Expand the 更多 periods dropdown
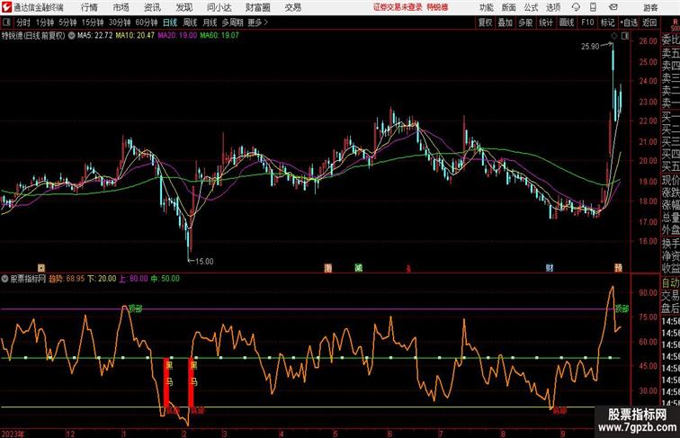This screenshot has width=680, height=438. click(x=257, y=22)
